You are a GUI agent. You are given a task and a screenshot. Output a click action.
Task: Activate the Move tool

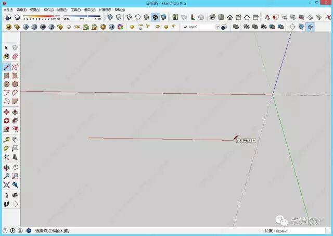pos(6,112)
